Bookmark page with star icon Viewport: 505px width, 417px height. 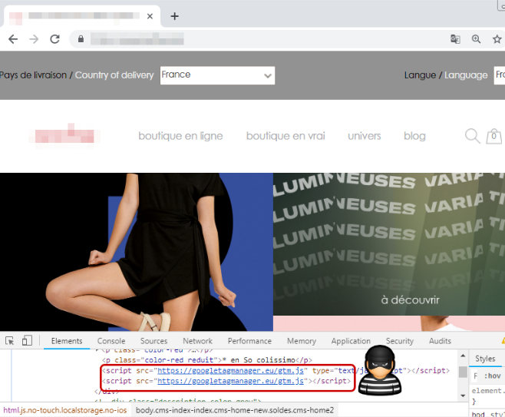click(497, 39)
